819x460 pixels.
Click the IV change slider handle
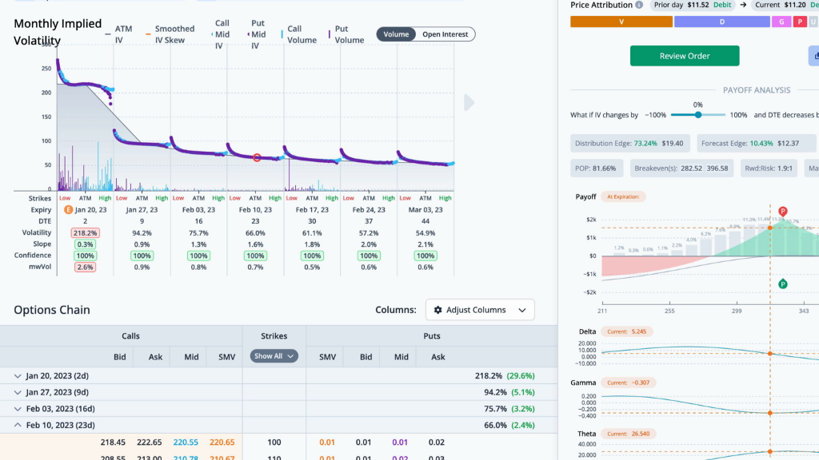[698, 115]
